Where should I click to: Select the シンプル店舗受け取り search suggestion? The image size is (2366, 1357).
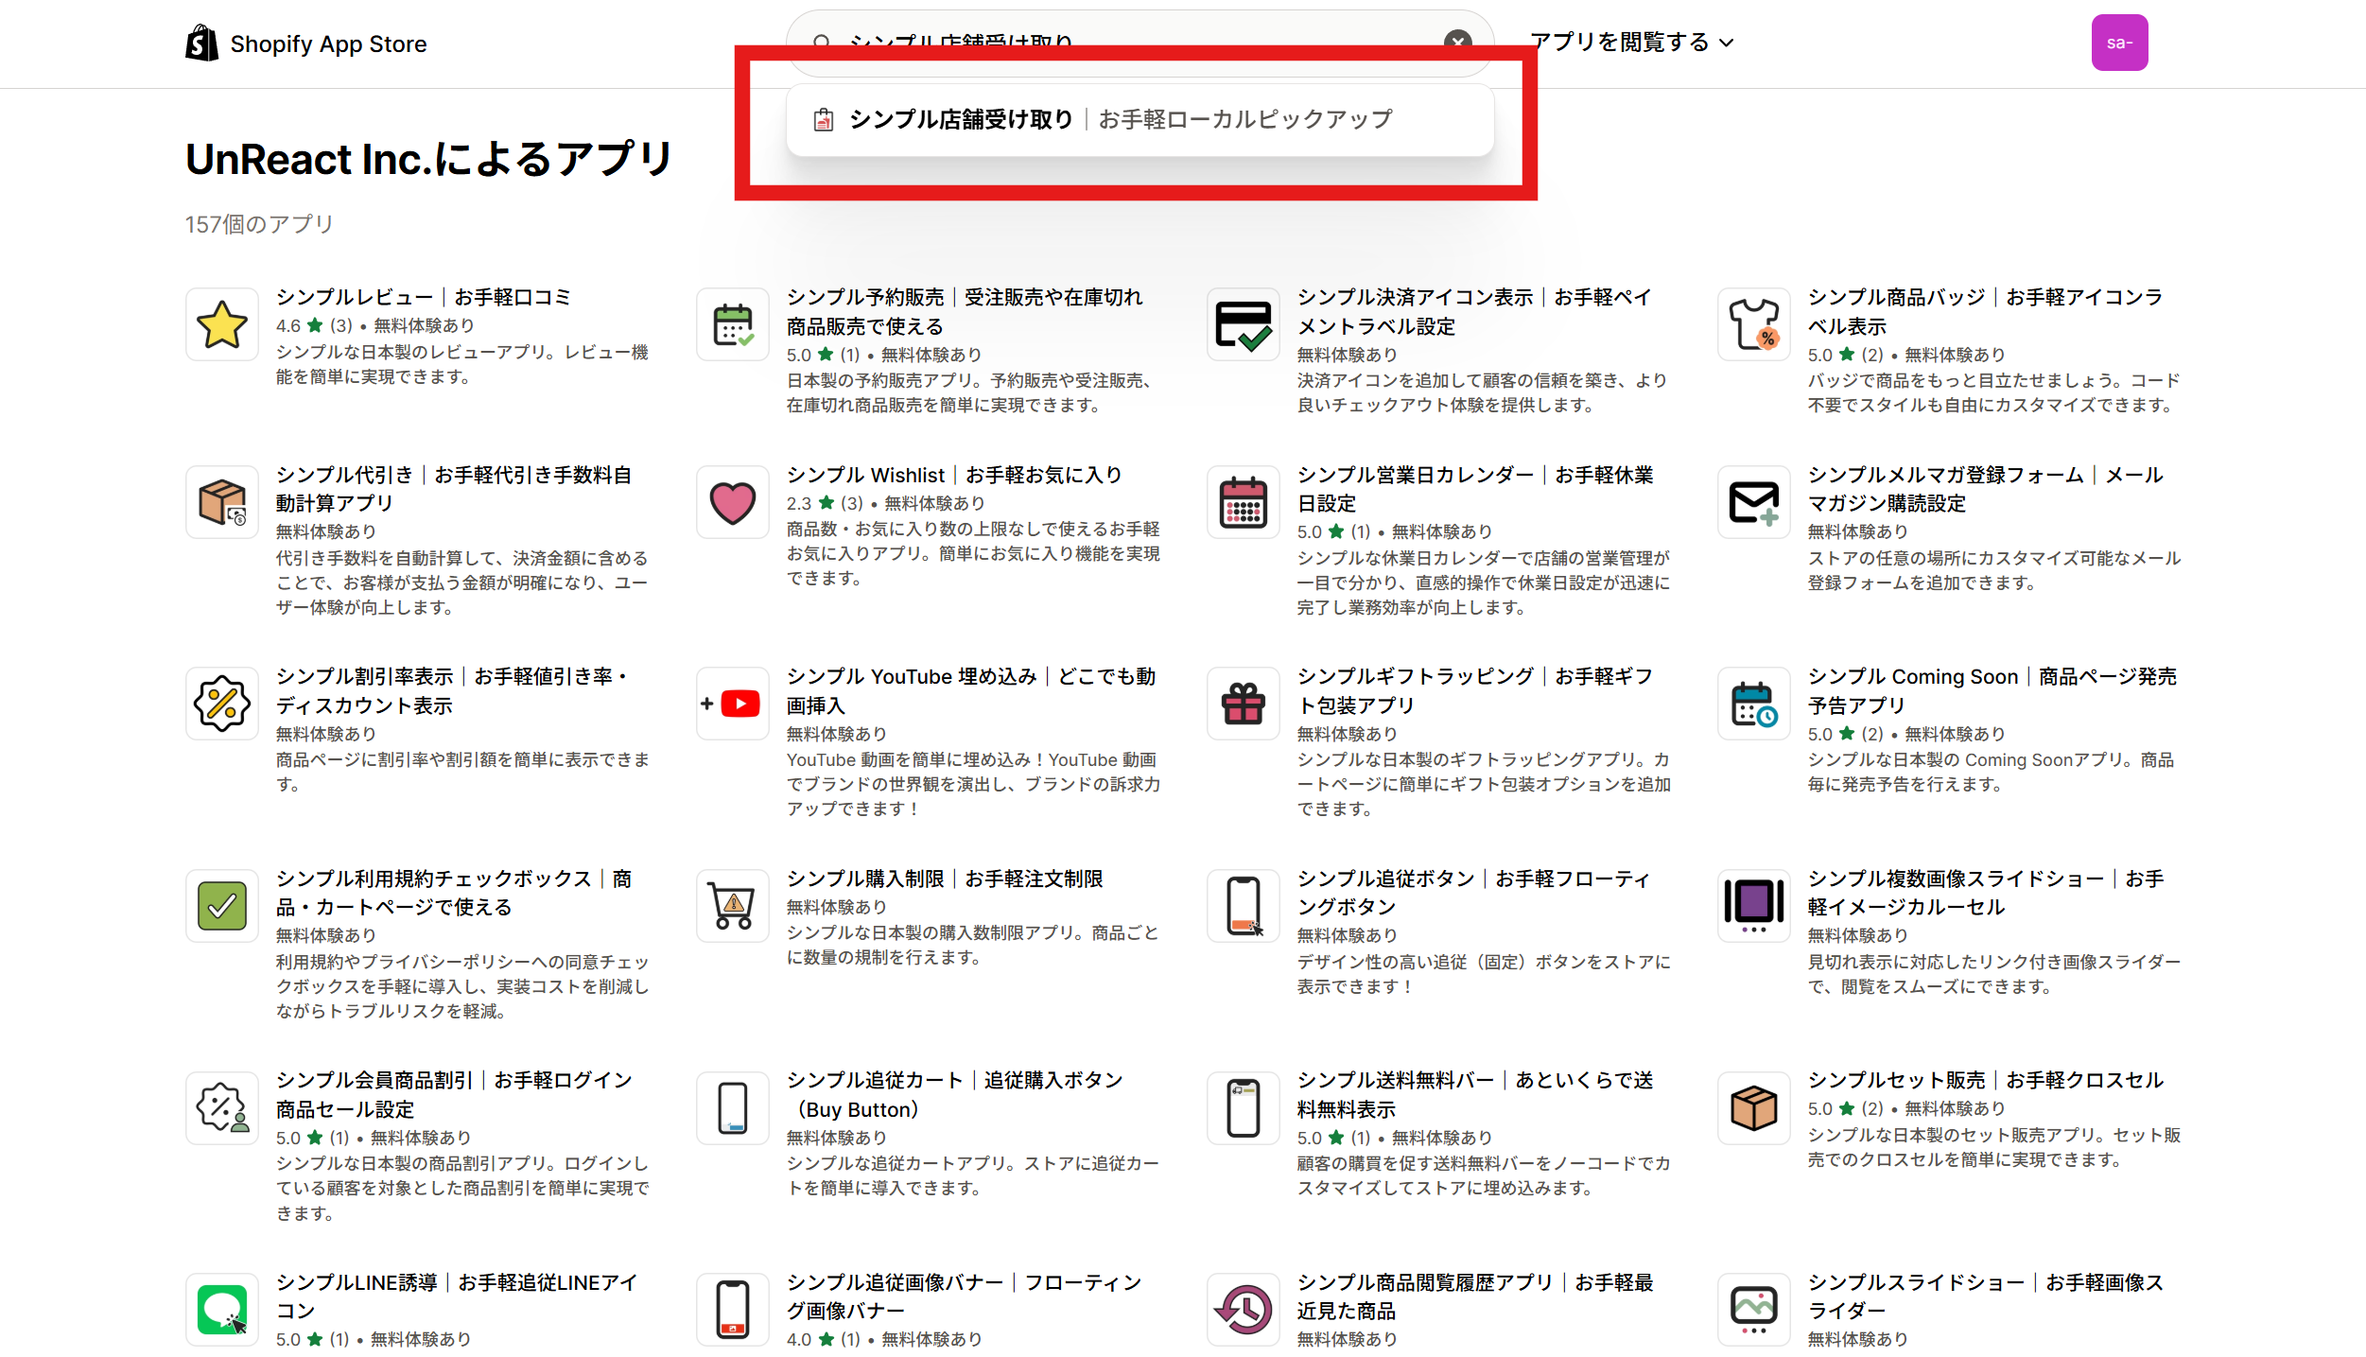click(1140, 119)
